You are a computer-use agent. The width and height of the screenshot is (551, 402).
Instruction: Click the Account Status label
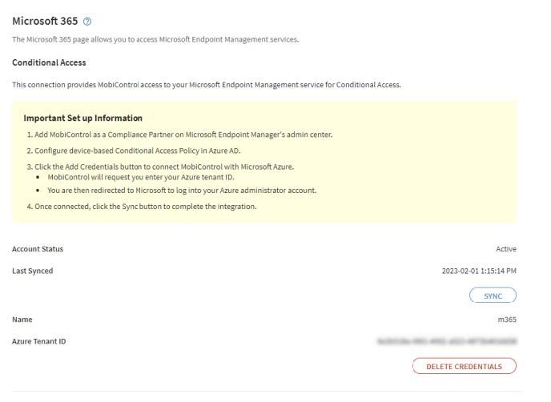(x=38, y=249)
